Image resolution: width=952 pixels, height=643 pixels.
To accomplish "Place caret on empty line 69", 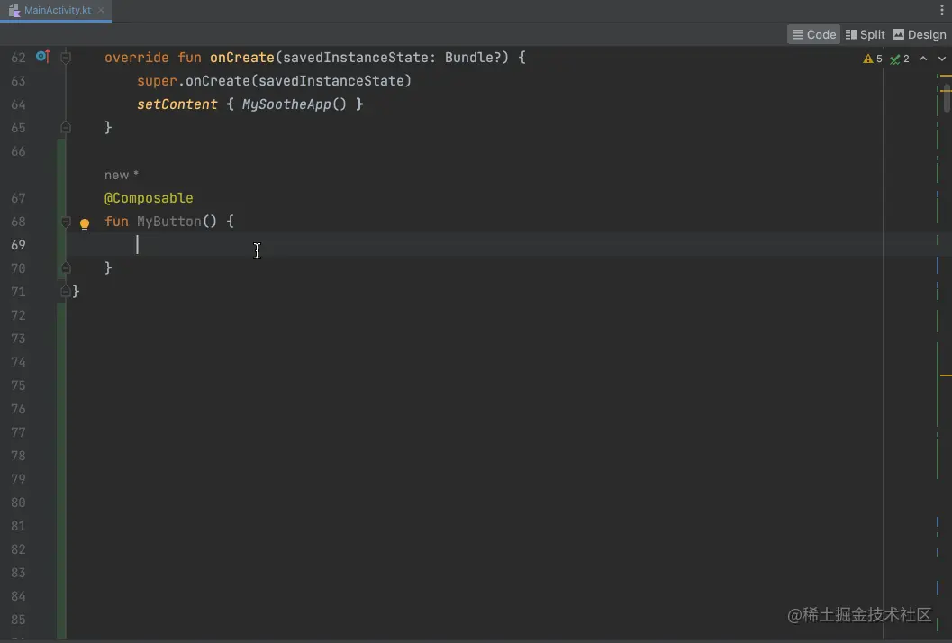I will (474, 245).
